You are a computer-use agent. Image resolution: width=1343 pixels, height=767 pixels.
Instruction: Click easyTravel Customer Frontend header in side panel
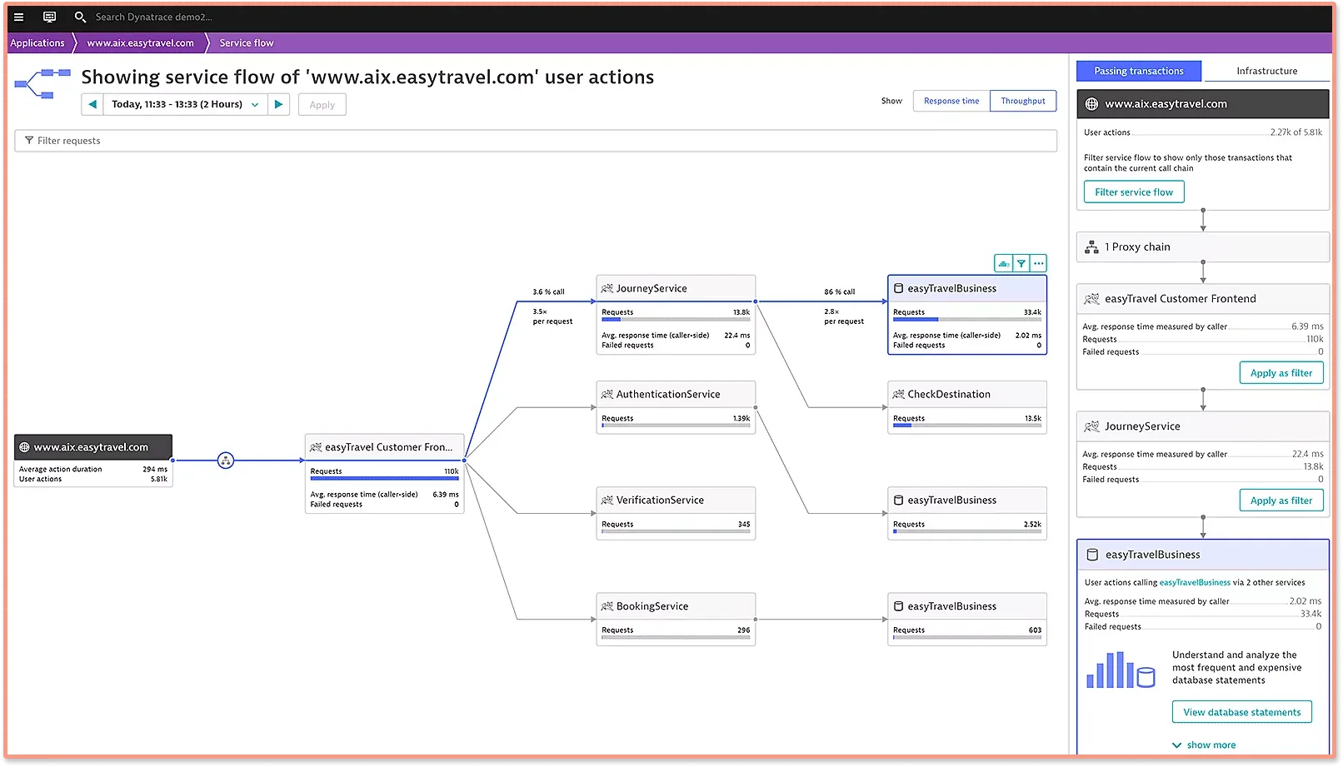[x=1203, y=299]
